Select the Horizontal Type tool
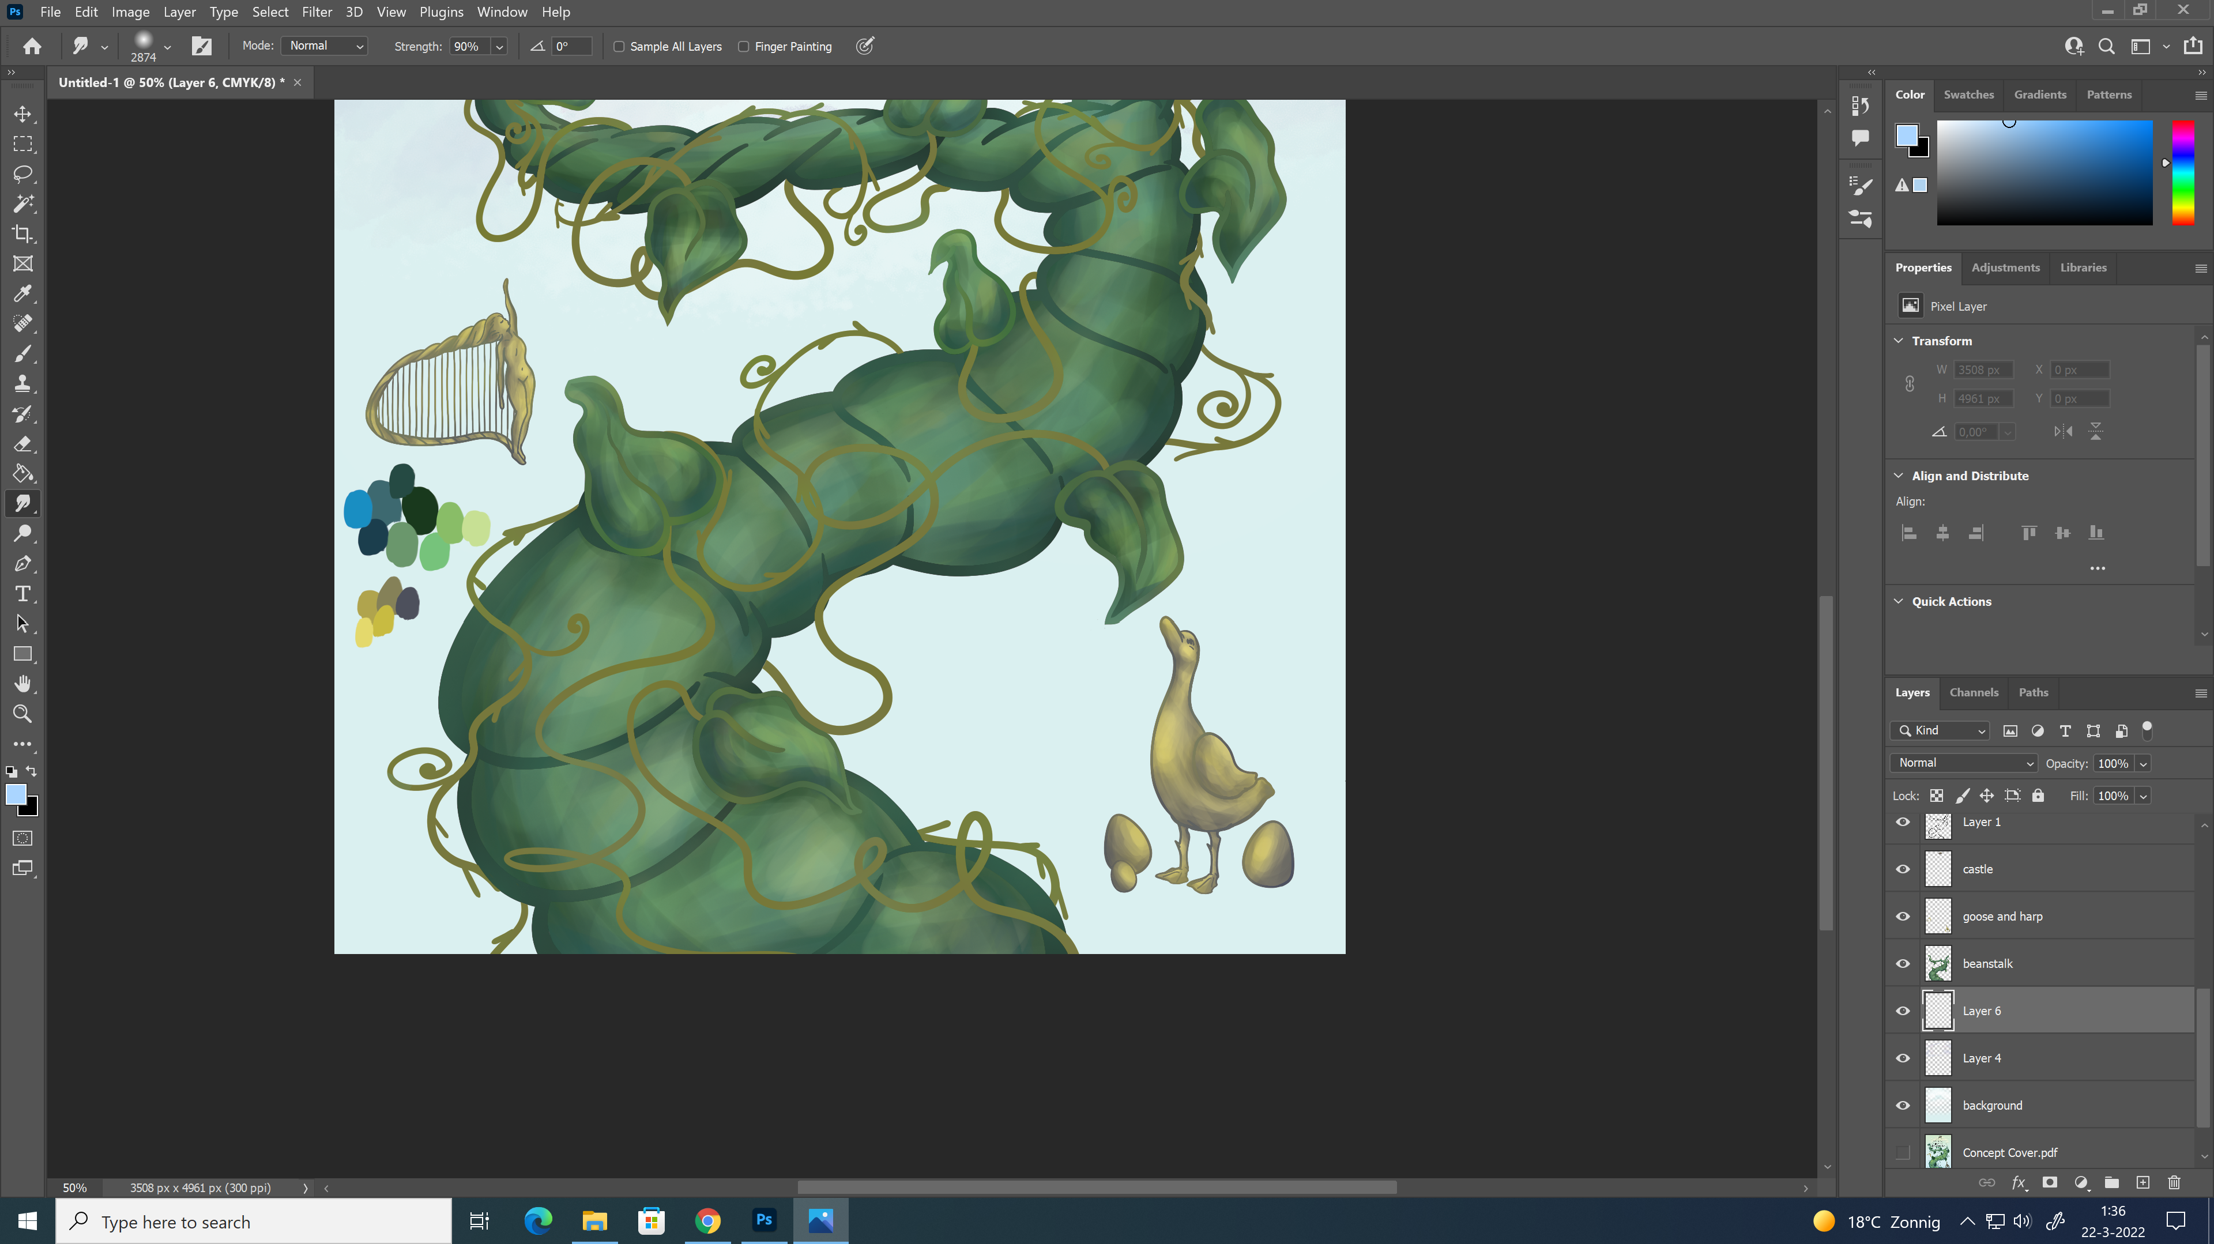Screen dimensions: 2214x1244 (x=23, y=594)
